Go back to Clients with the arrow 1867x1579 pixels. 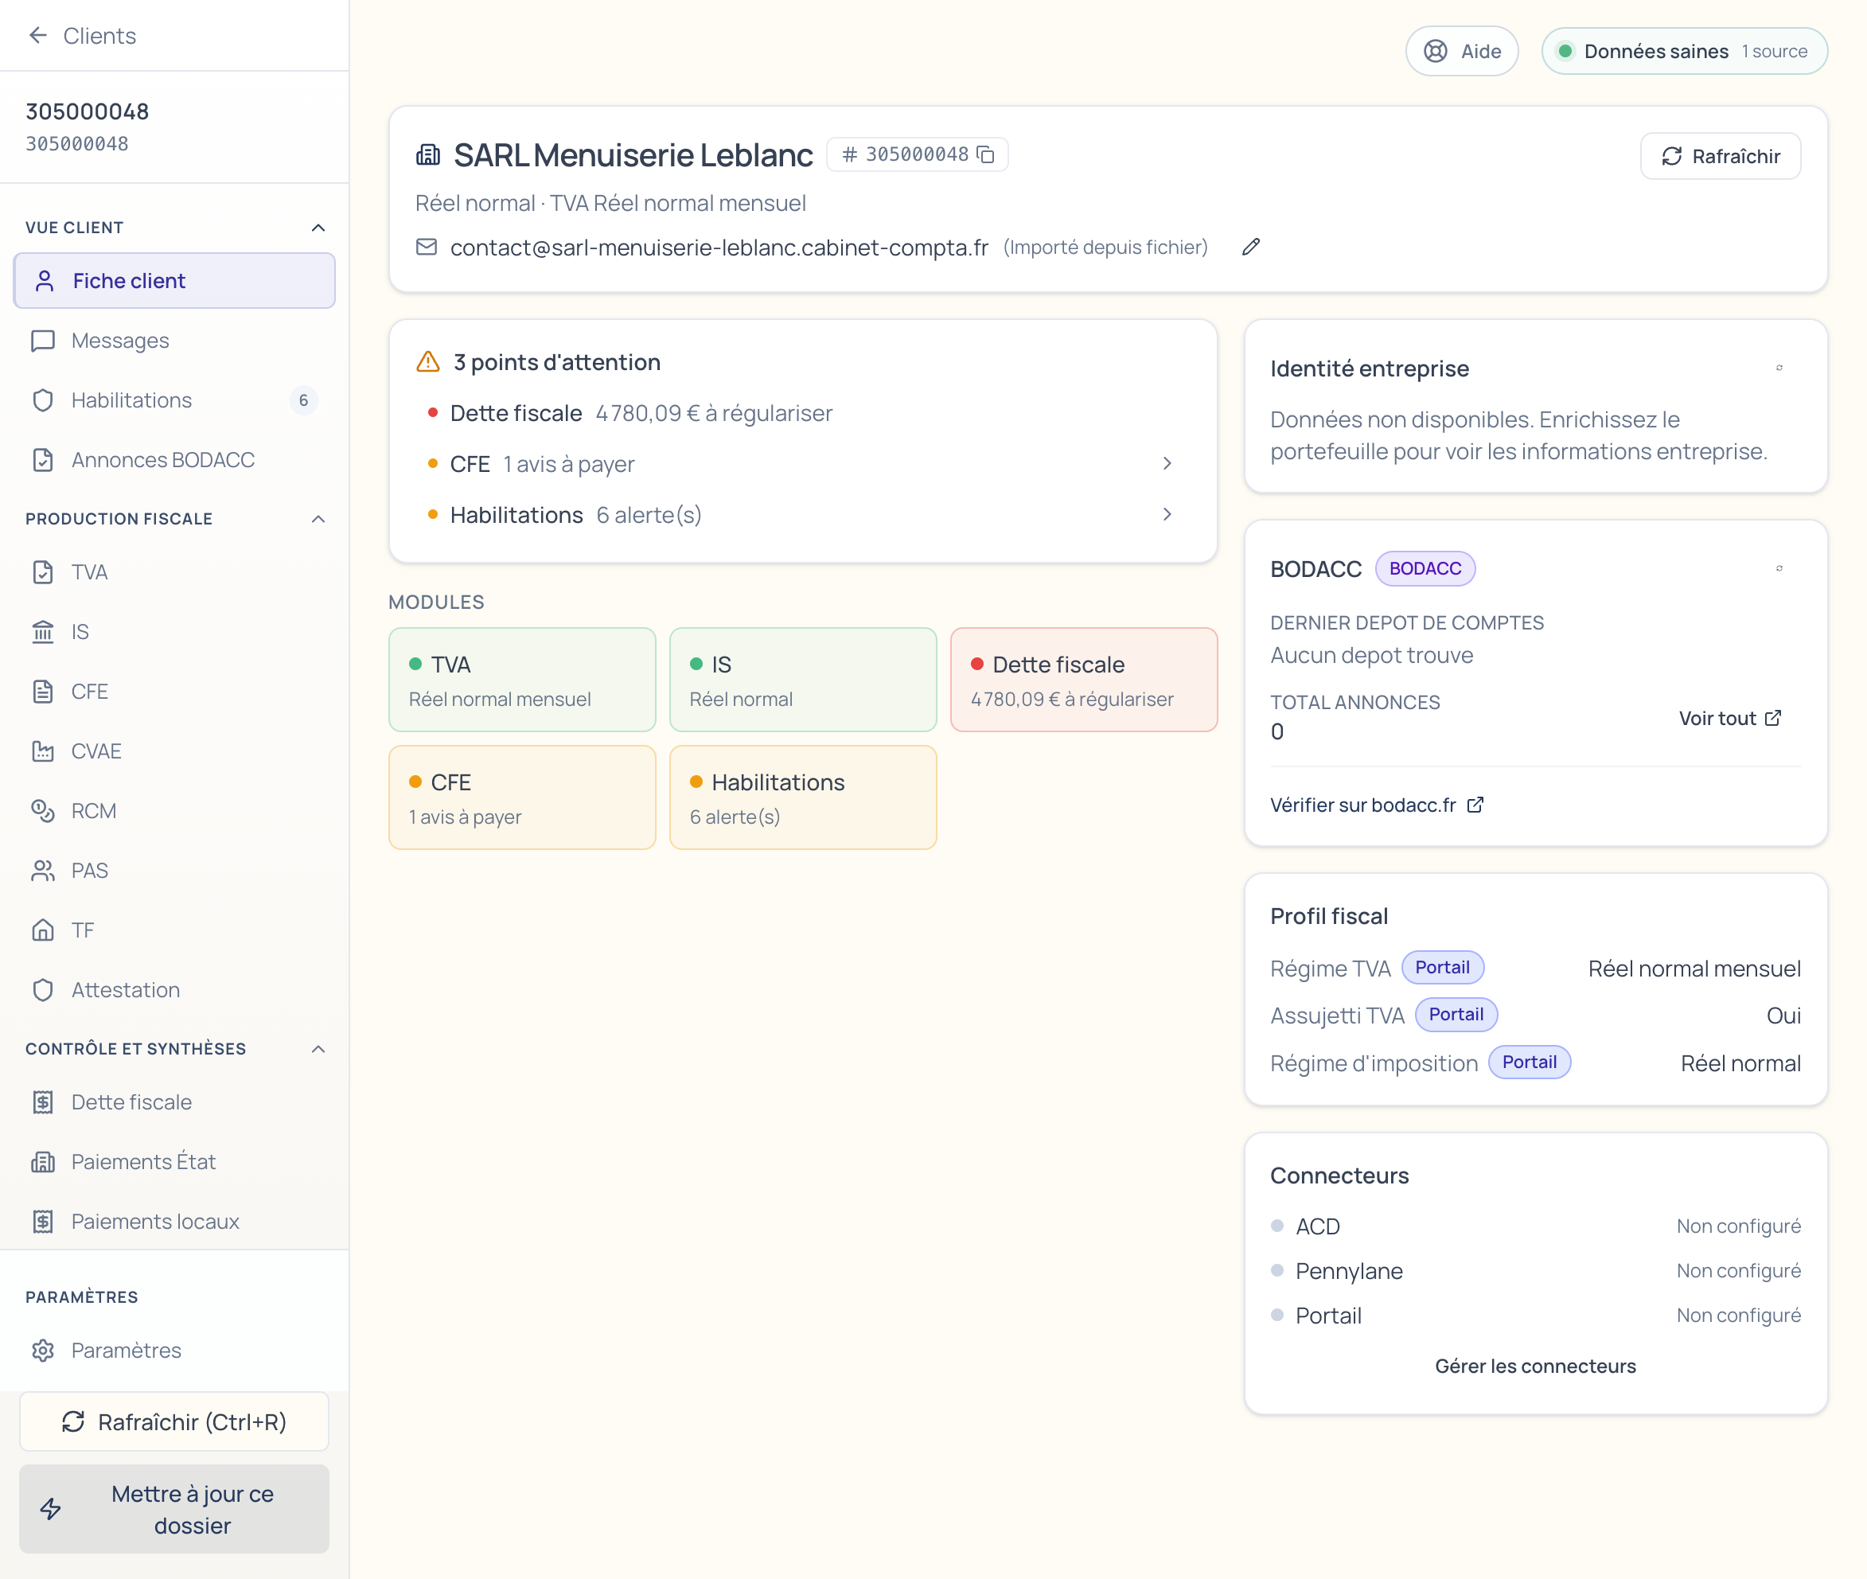[x=37, y=35]
